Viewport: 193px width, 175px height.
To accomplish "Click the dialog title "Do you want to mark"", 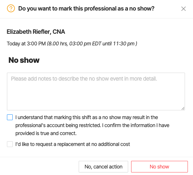I will point(86,8).
